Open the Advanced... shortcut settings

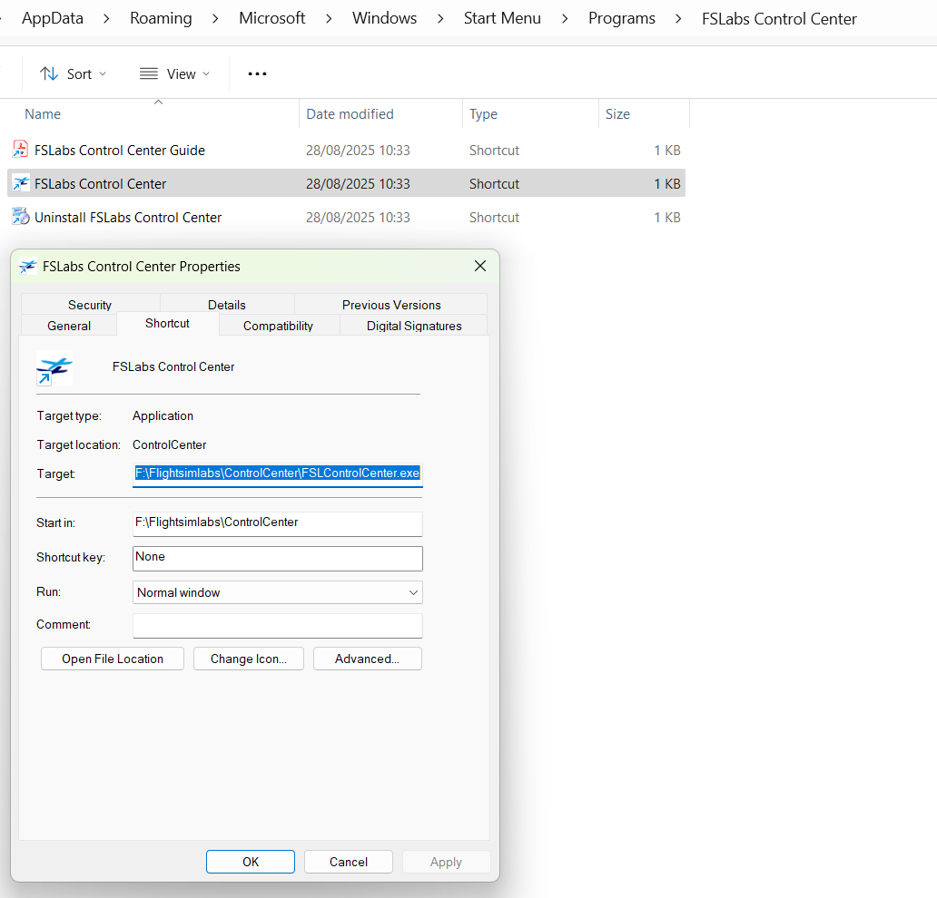coord(367,659)
